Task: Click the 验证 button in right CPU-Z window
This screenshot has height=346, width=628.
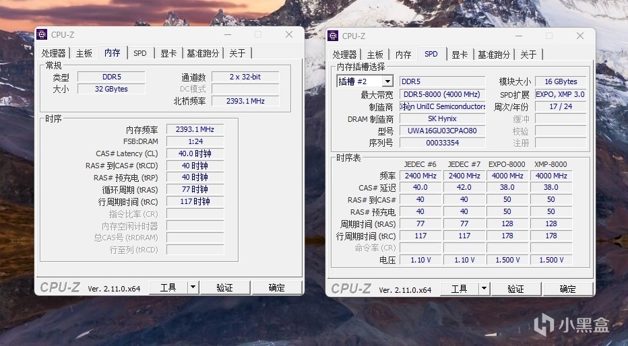Action: pyautogui.click(x=516, y=289)
